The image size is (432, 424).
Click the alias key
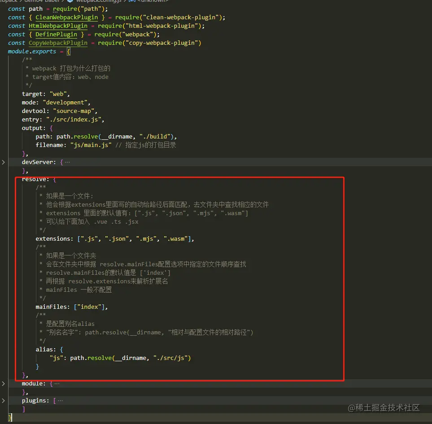[x=44, y=350]
